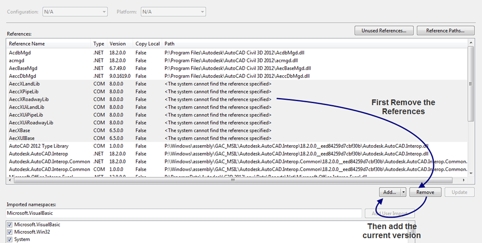Sort by Copy Local column header
The height and width of the screenshot is (243, 482).
[147, 44]
